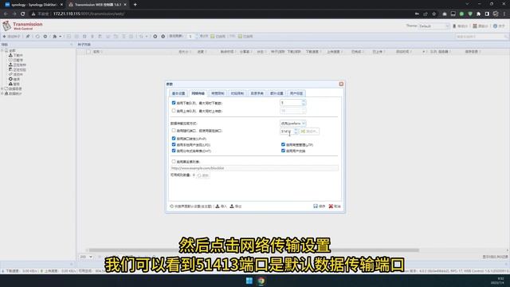The height and width of the screenshot is (287, 510).
Task: Click the import settings button
Action: (x=222, y=206)
